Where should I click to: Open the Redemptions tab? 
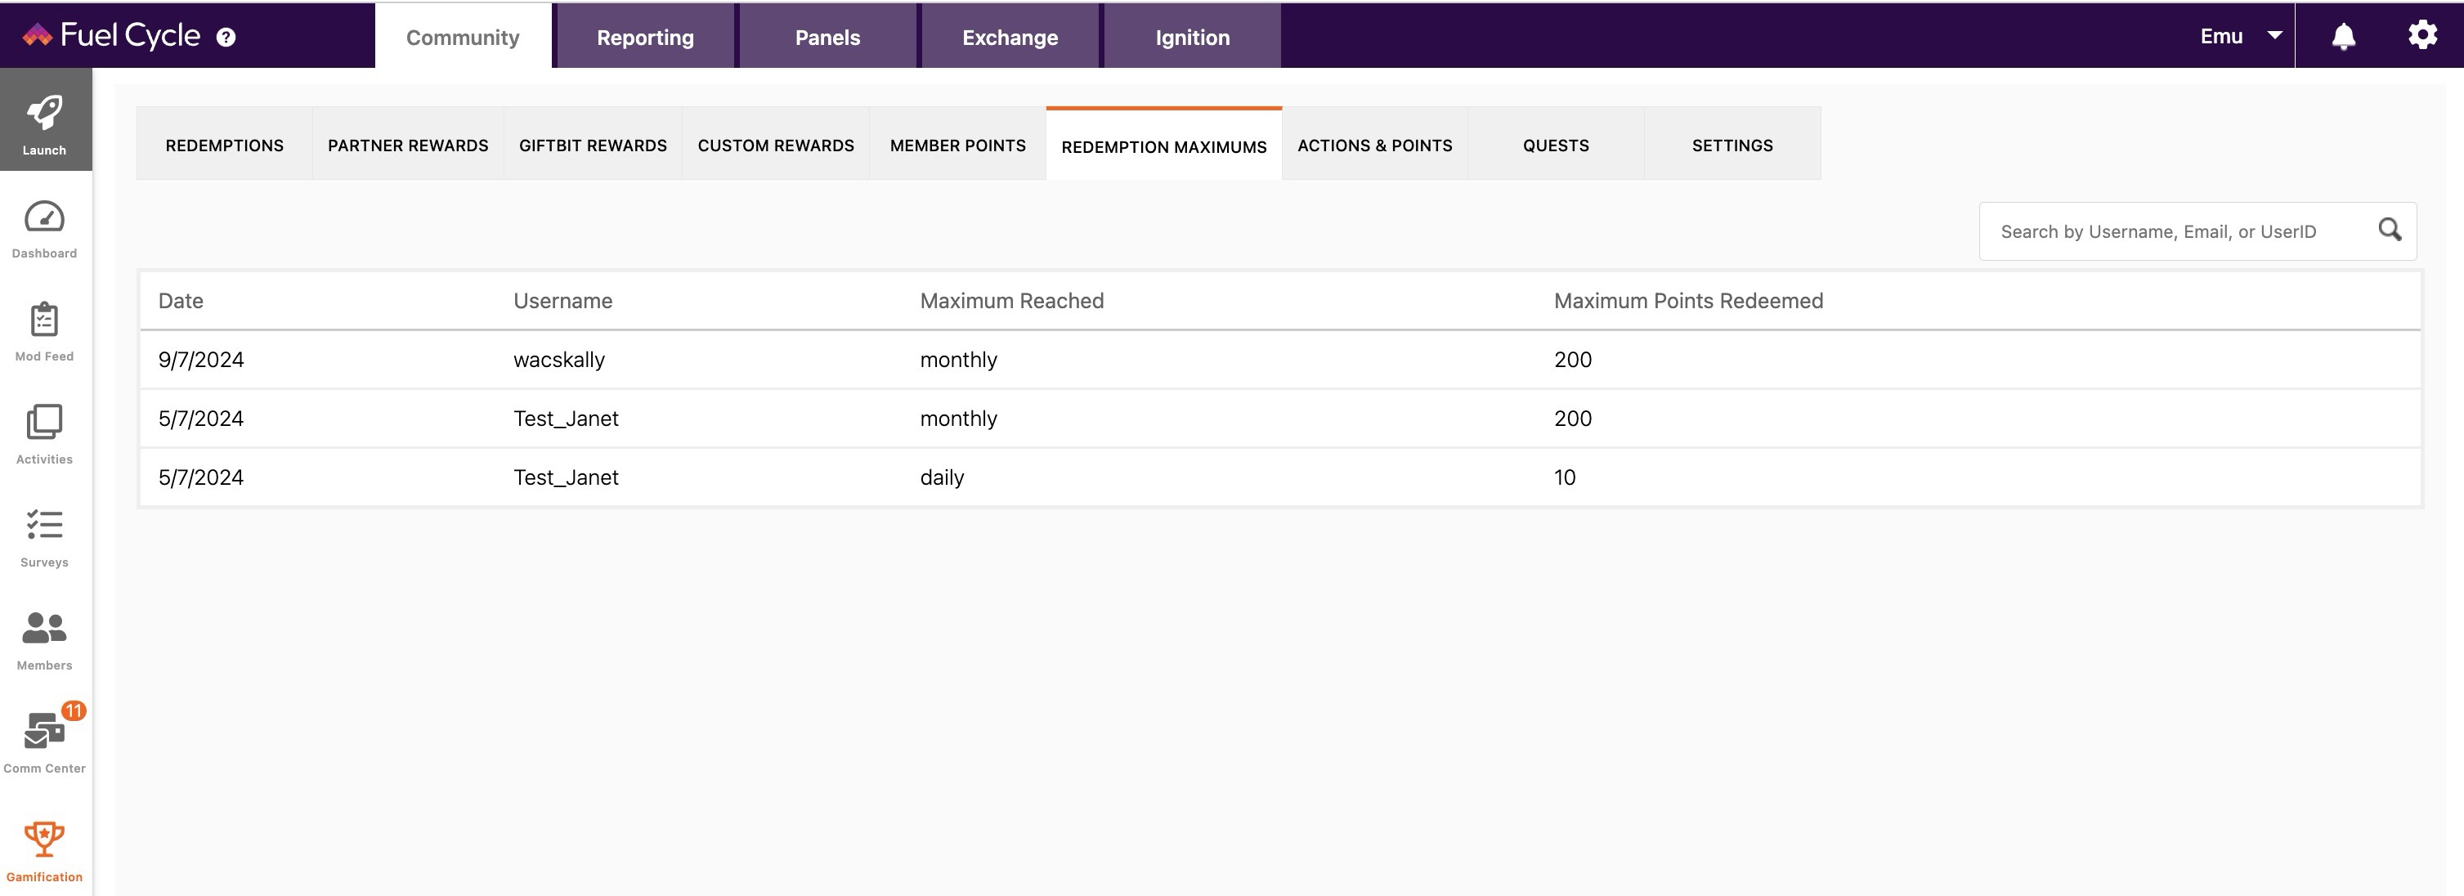225,145
